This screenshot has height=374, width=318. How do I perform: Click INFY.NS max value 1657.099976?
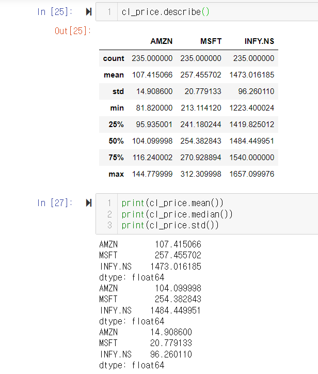(x=252, y=174)
